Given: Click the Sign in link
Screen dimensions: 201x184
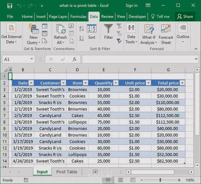Looking at the screenshot, I should [x=132, y=6].
